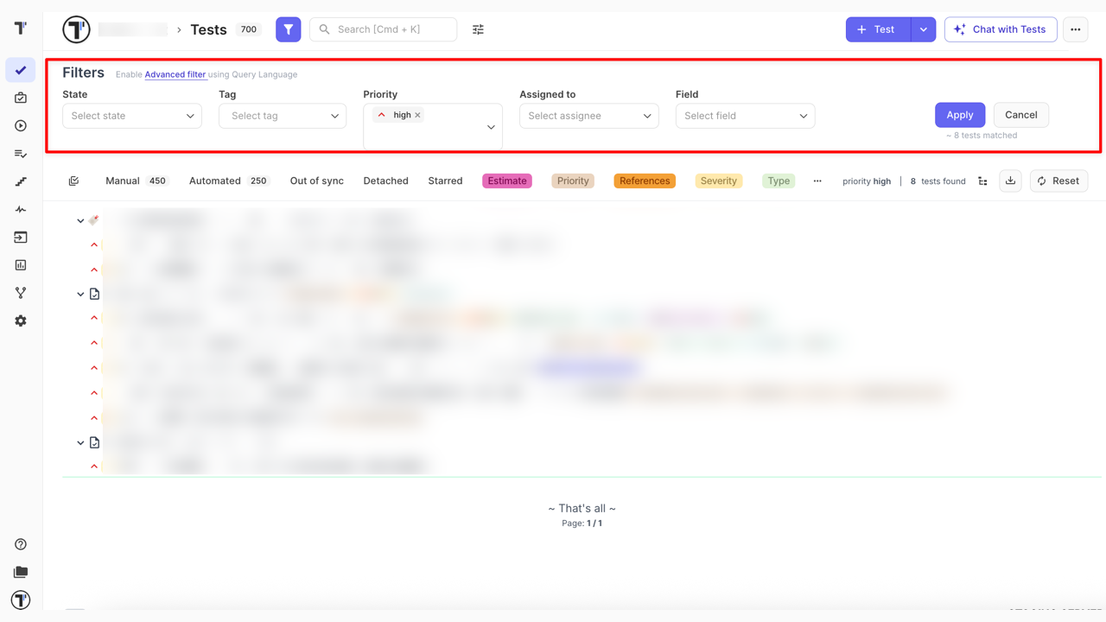Open Runs via sidebar play icon
The image size is (1106, 622).
point(21,126)
